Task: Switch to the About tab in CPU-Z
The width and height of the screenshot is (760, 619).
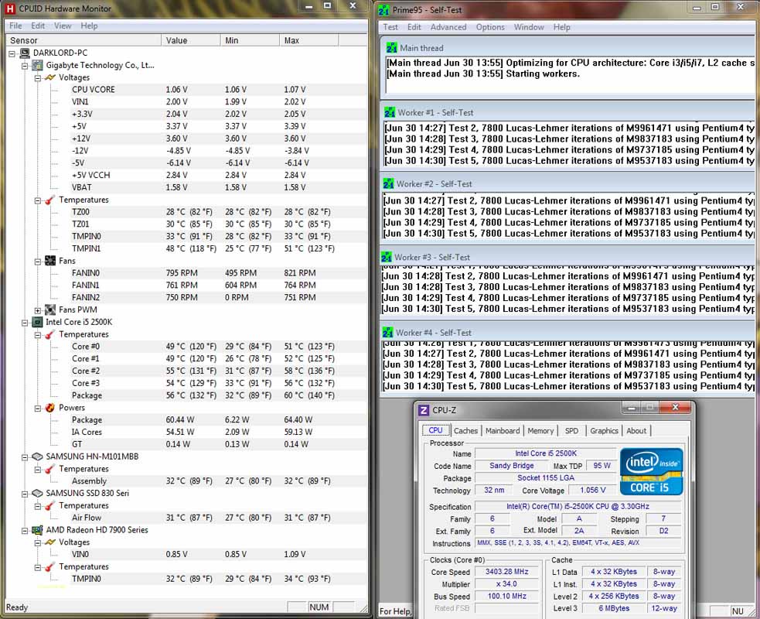Action: [636, 431]
